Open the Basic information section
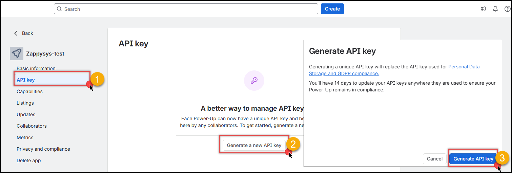Image resolution: width=512 pixels, height=173 pixels. coord(36,68)
